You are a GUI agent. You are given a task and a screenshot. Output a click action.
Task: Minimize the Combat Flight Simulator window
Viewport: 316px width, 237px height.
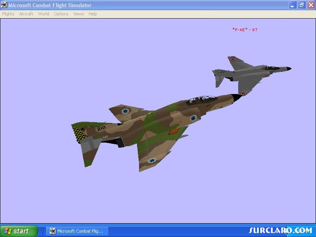tap(293, 5)
